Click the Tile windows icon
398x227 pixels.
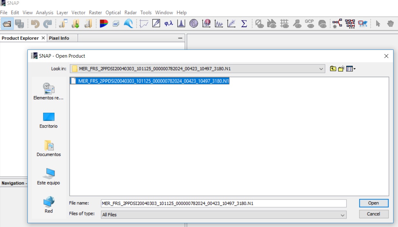coord(116,24)
